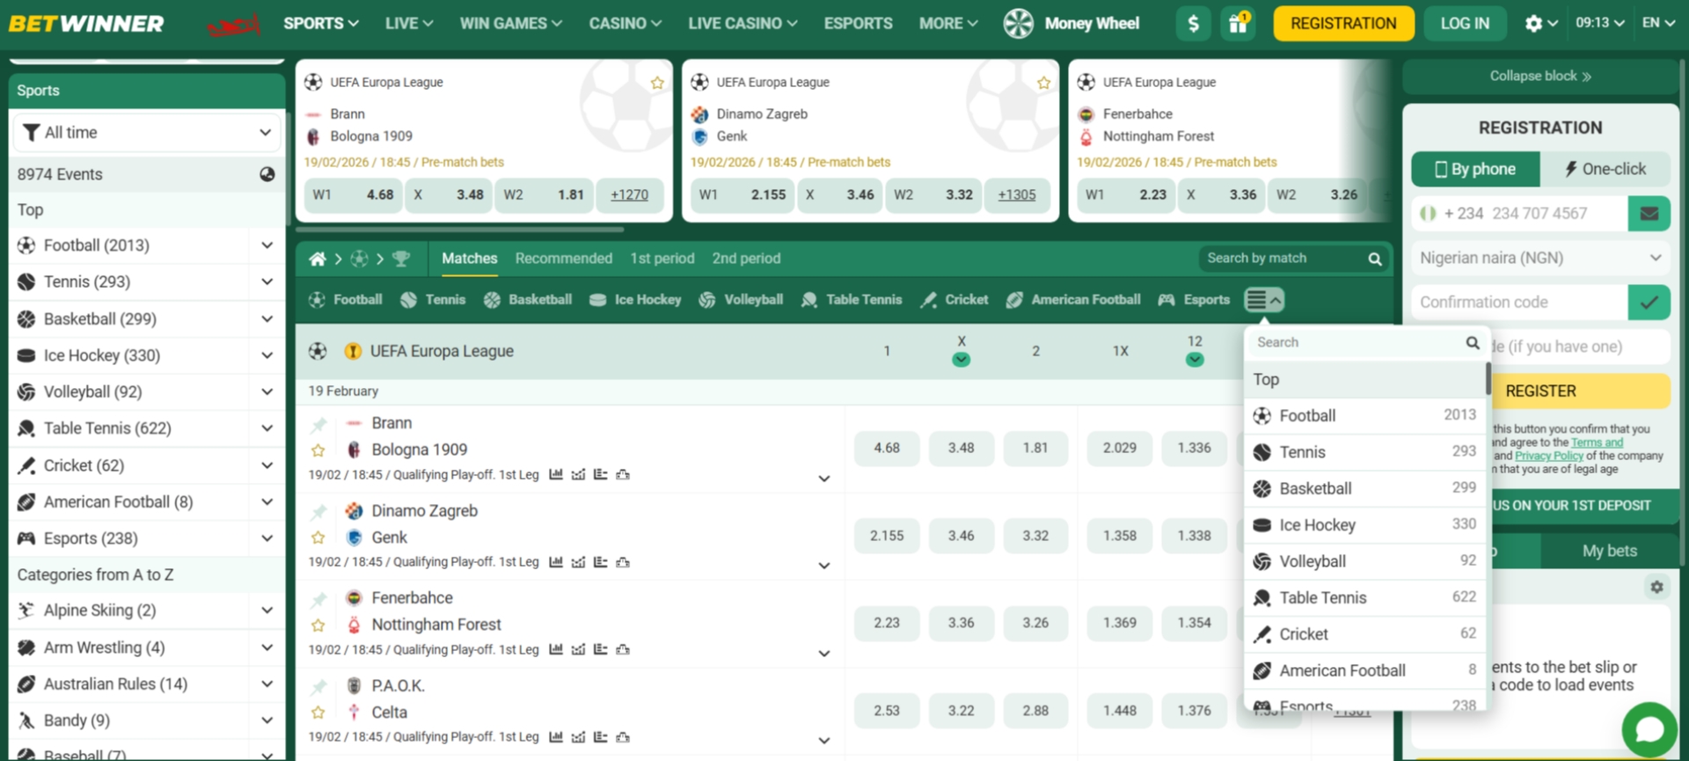1689x761 pixels.
Task: Expand Tennis (293) in sidebar
Action: [267, 282]
